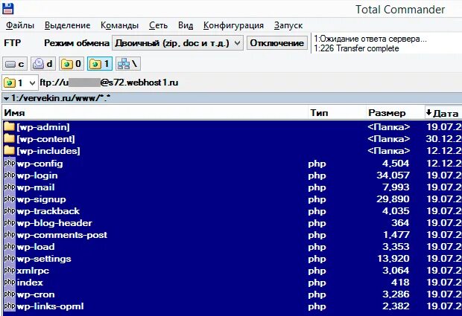This screenshot has width=462, height=316.
Task: Select the wp-signup file name
Action: [41, 199]
